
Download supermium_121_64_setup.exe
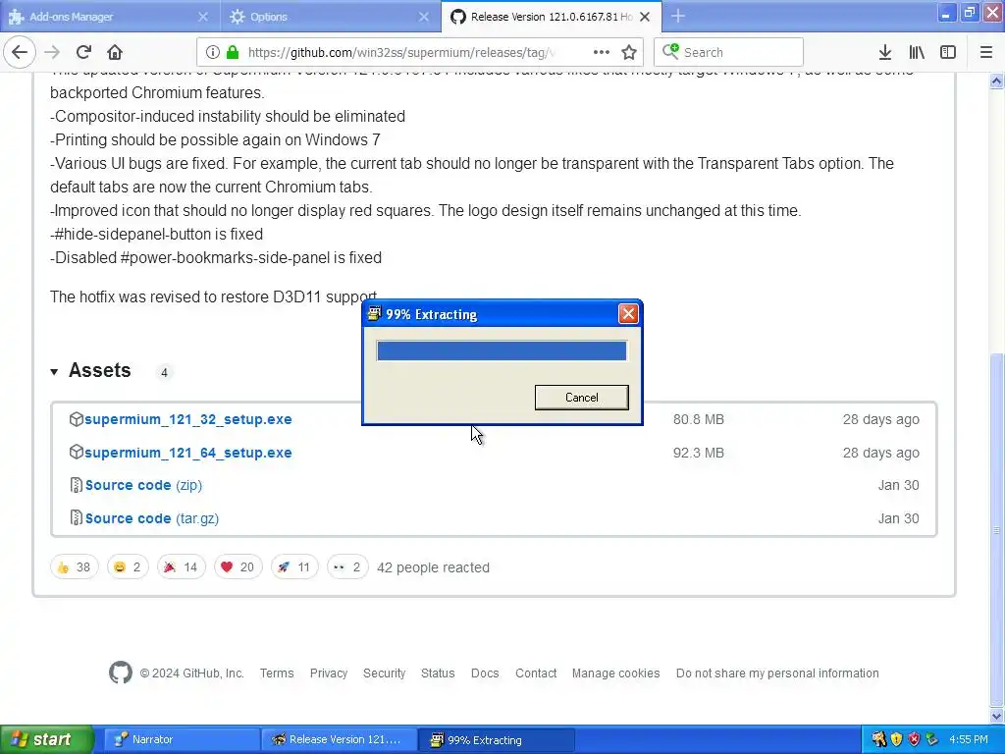pos(187,453)
